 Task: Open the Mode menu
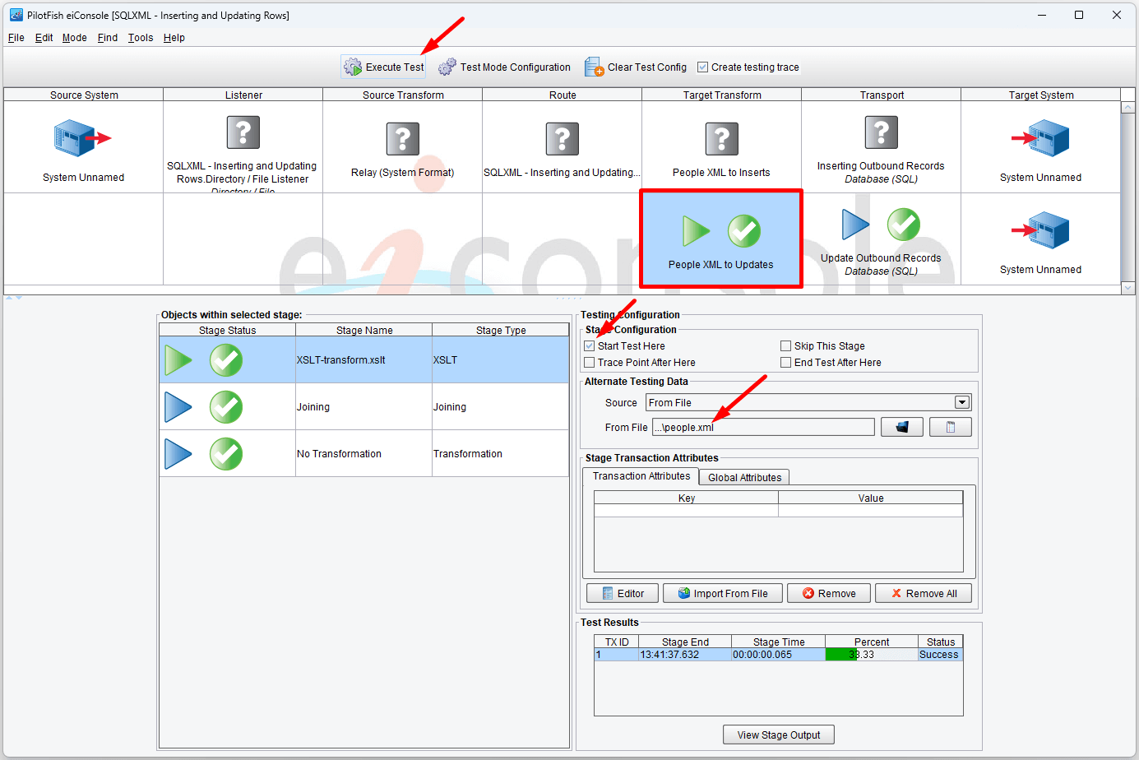click(75, 38)
